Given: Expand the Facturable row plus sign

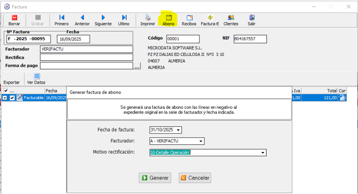Looking at the screenshot, I should pyautogui.click(x=5, y=98).
